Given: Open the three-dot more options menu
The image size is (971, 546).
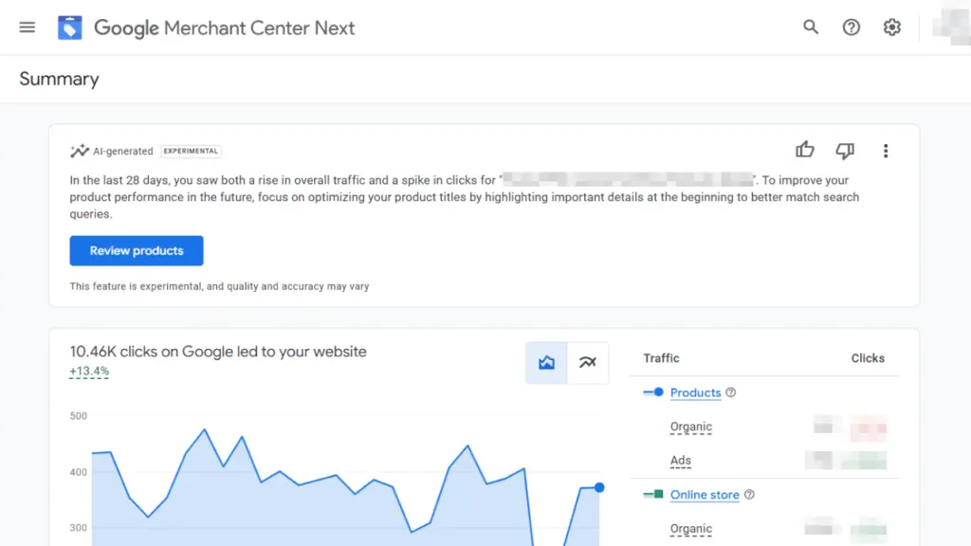Looking at the screenshot, I should [886, 151].
